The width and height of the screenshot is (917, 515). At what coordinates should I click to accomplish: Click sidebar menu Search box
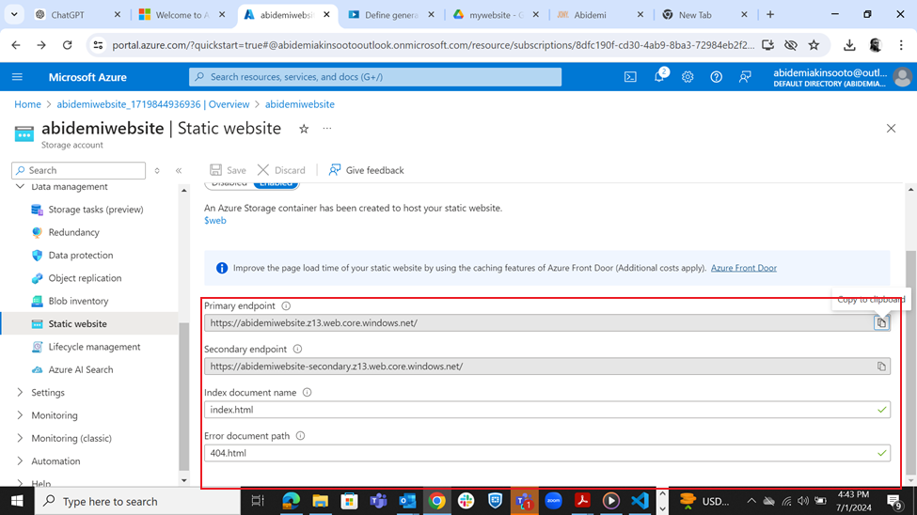point(78,170)
